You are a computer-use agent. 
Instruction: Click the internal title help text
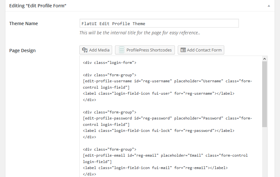[140, 33]
